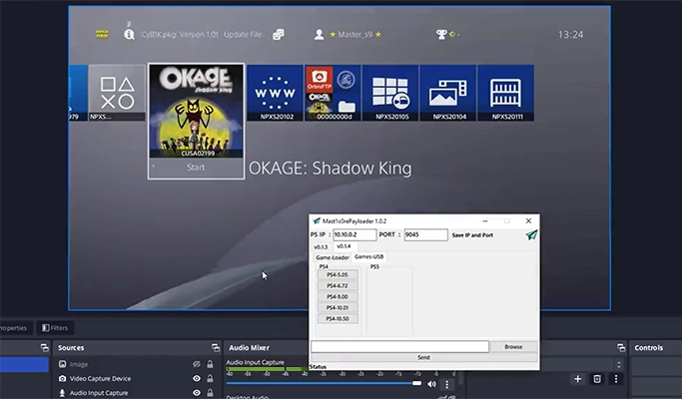
Task: Open the PlayStation shapes tile NPXS
Action: [x=117, y=93]
